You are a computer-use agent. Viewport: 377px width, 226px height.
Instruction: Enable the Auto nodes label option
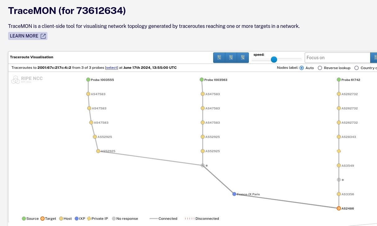[x=301, y=68]
